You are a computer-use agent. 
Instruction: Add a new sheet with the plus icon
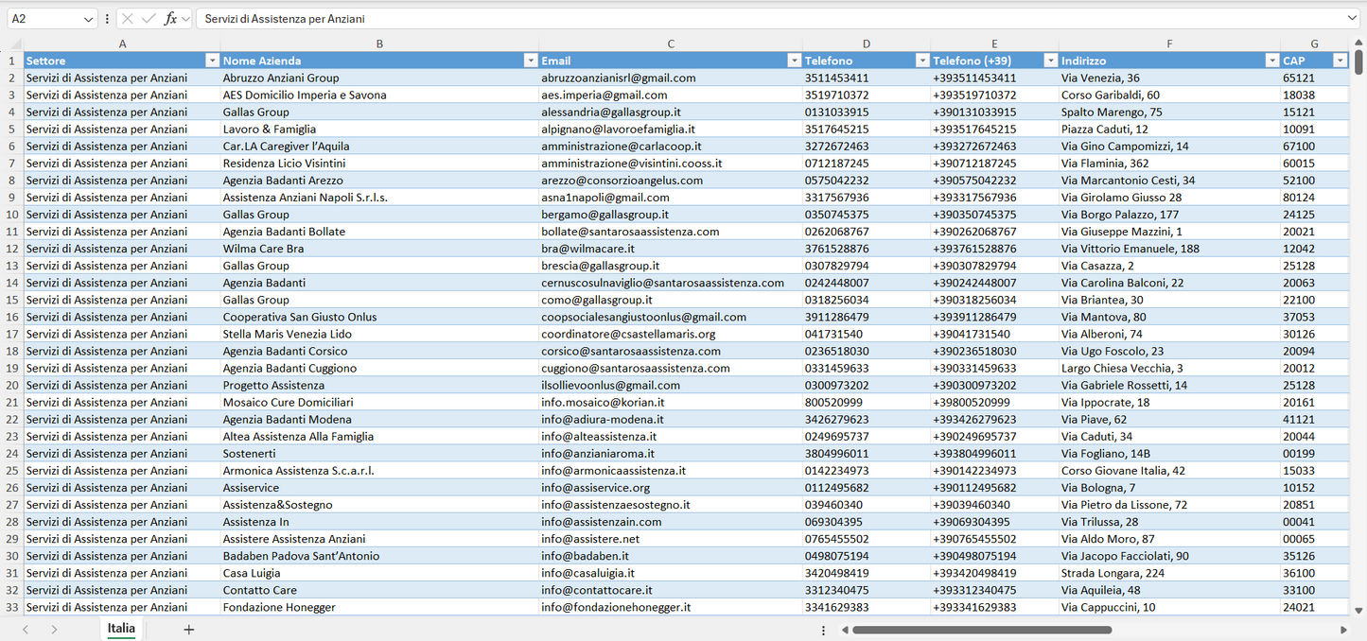188,630
